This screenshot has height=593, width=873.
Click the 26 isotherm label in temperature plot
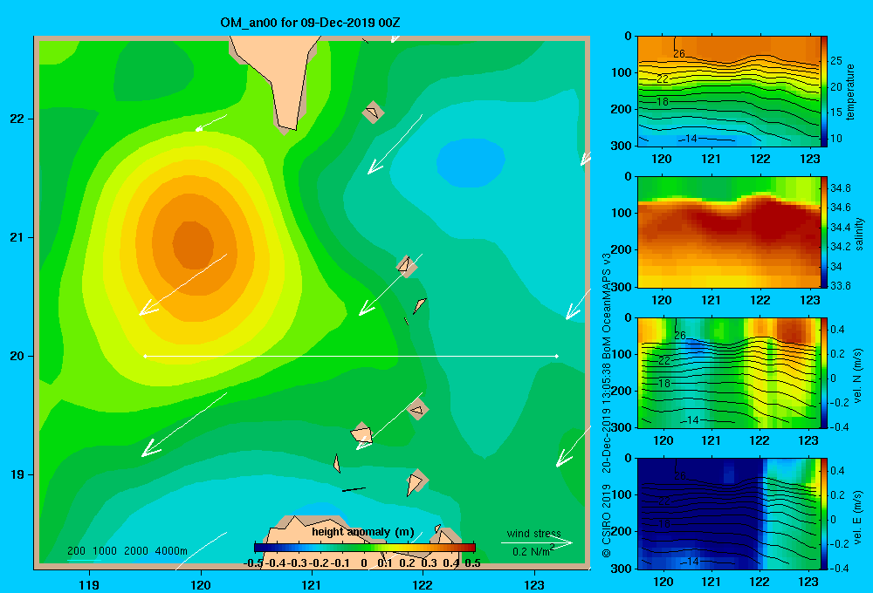(x=679, y=53)
